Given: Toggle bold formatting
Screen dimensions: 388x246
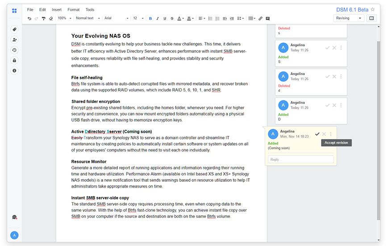Looking at the screenshot, I should (x=150, y=18).
